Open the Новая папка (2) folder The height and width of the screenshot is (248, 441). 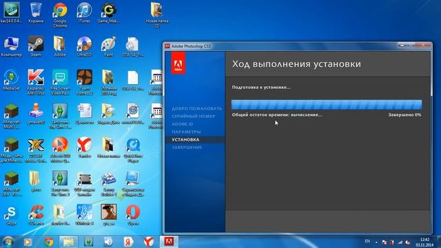coord(157,14)
